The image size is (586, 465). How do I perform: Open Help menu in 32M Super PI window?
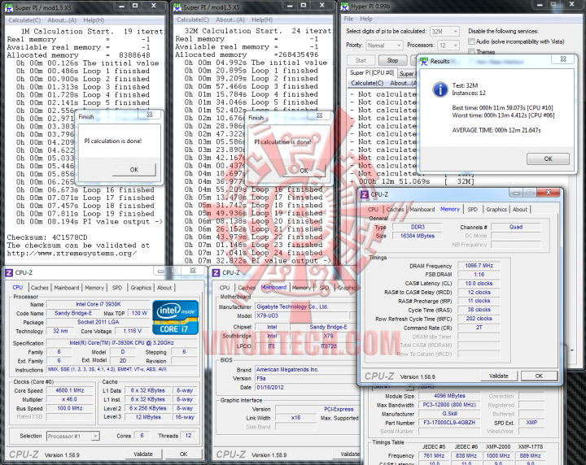pos(262,20)
